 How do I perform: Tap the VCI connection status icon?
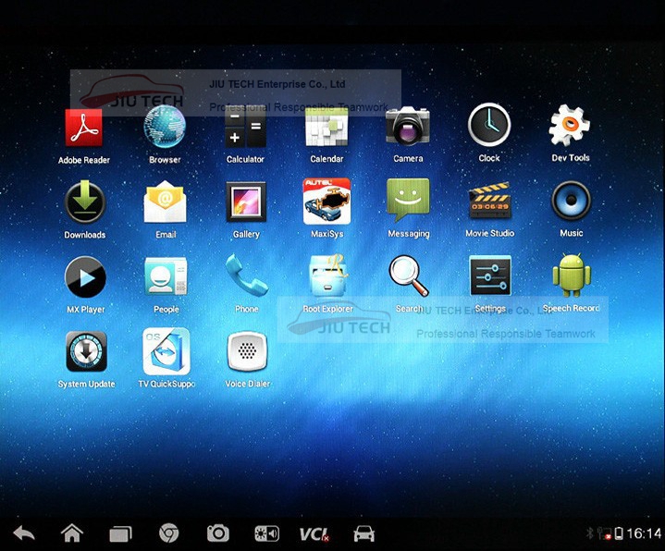coord(314,534)
